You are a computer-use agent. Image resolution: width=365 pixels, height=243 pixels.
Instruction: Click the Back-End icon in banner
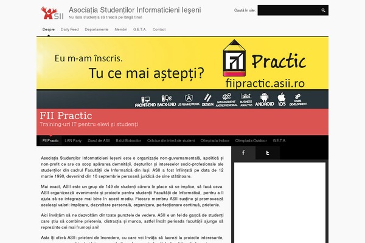tap(167, 101)
